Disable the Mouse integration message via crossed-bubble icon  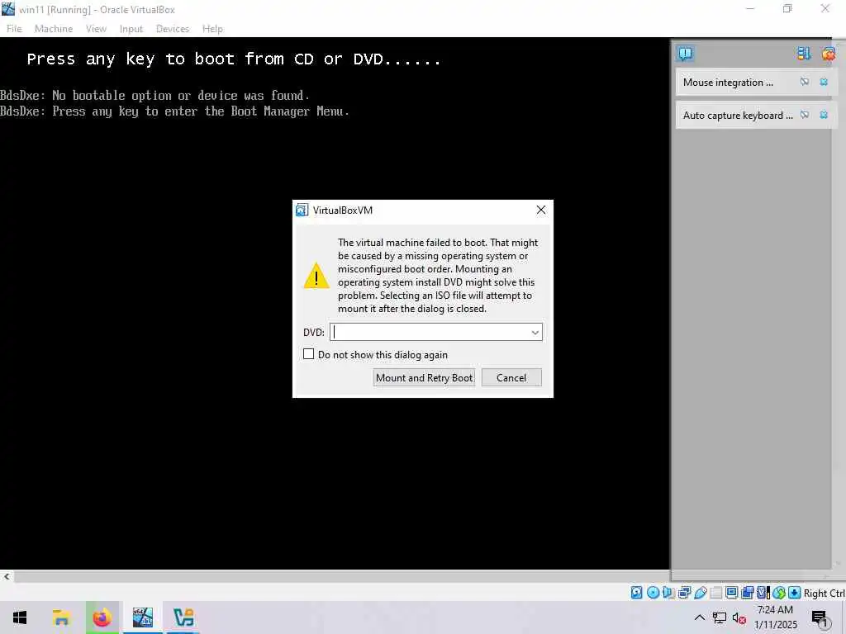pos(805,82)
